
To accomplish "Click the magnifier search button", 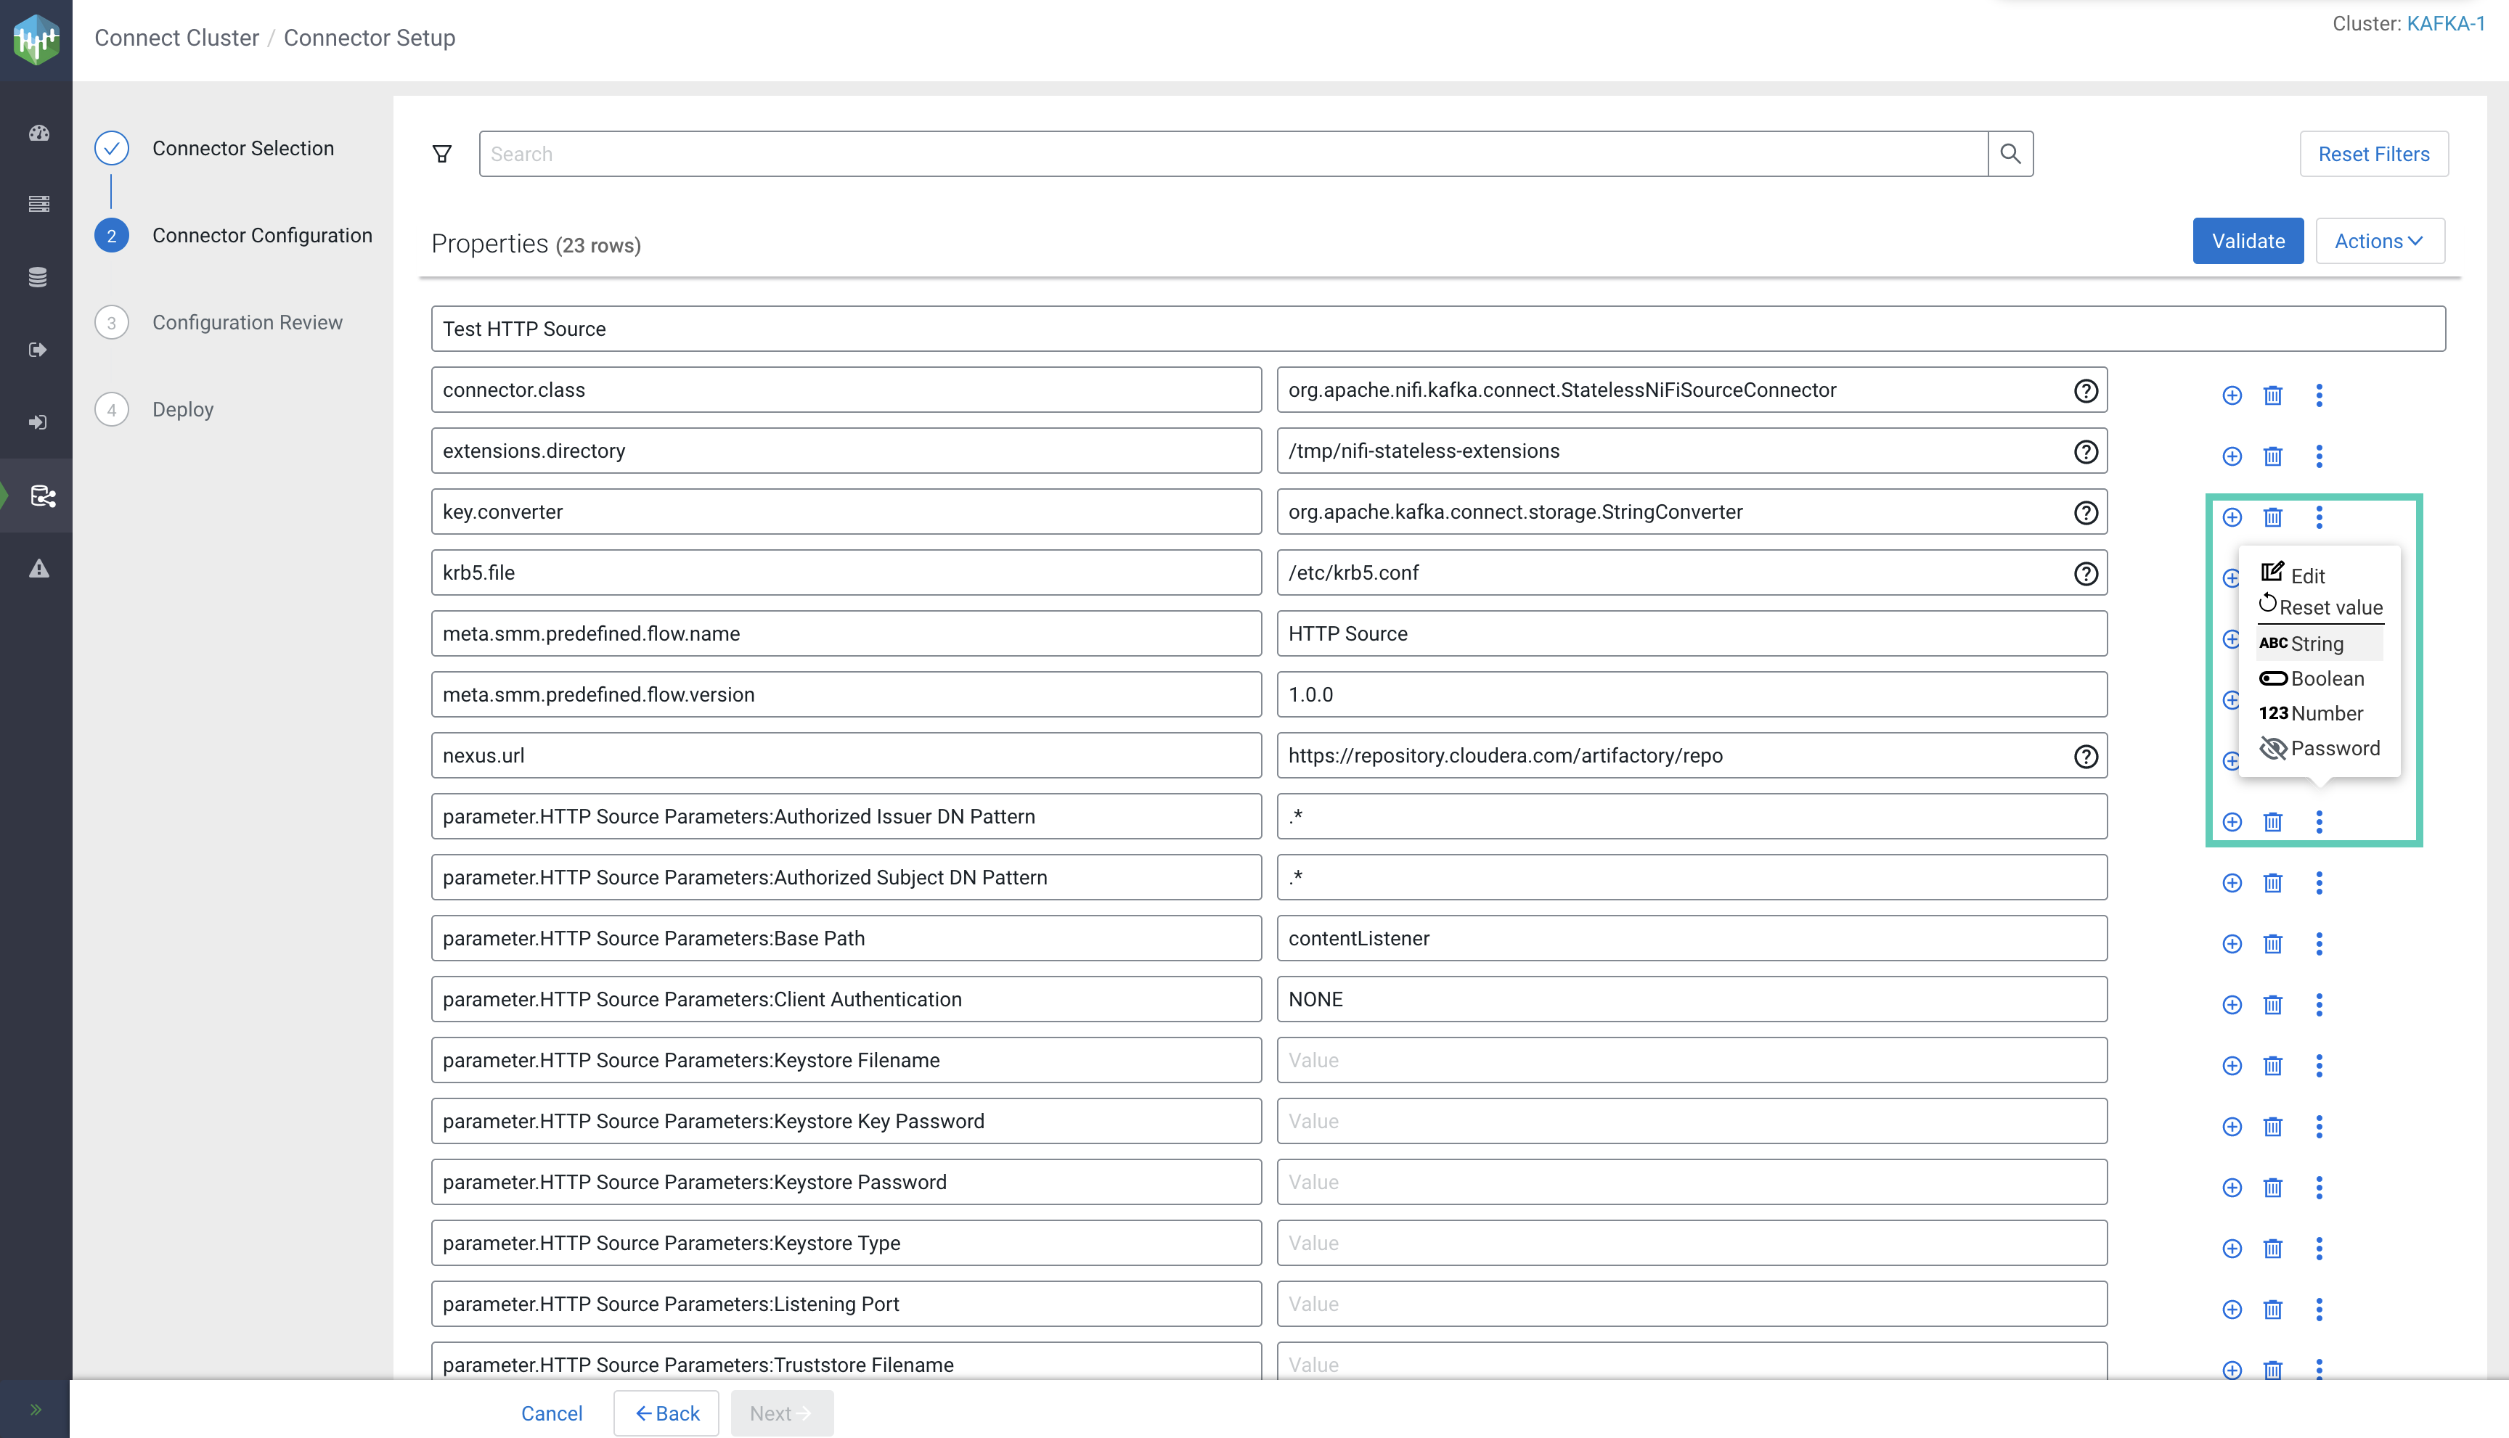I will (2009, 154).
